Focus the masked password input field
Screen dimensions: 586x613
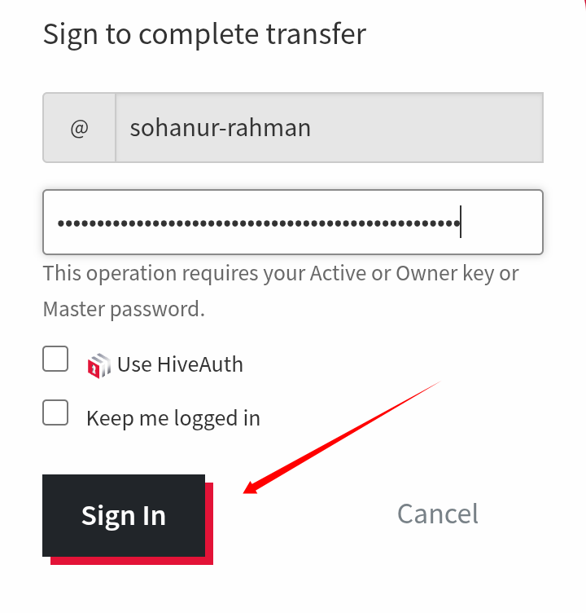pyautogui.click(x=293, y=222)
